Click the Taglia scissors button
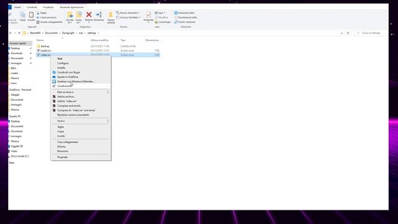Viewport: 398px width, 224px height. coord(42,12)
